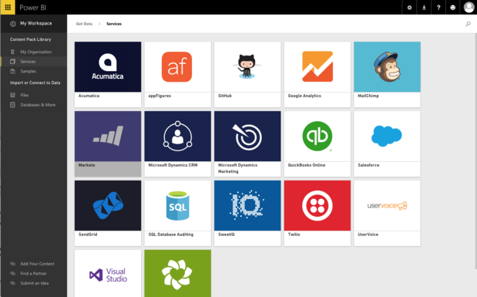Open the Microsoft Dynamics Marketing tile
Viewport: 477px width, 297px height.
(247, 143)
